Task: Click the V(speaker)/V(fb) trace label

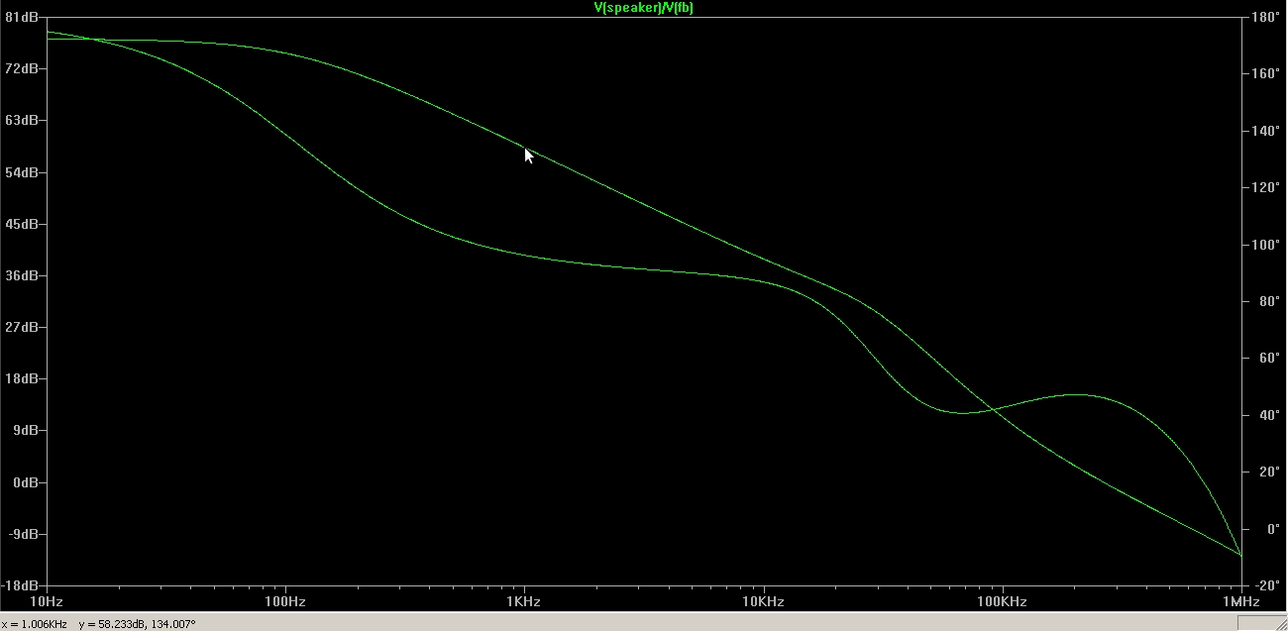Action: [x=642, y=7]
